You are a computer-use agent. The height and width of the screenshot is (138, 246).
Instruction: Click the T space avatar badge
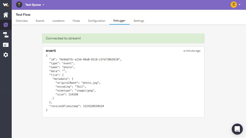click(19, 5)
